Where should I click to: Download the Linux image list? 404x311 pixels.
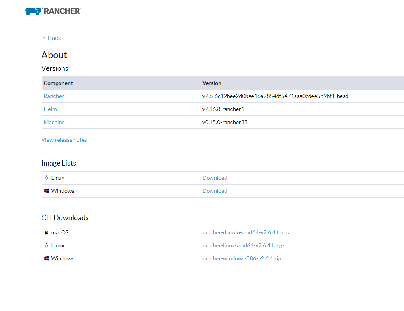(215, 178)
